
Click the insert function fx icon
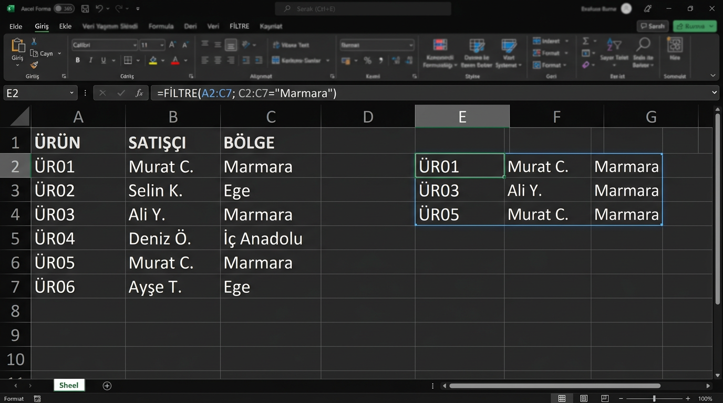click(x=139, y=93)
